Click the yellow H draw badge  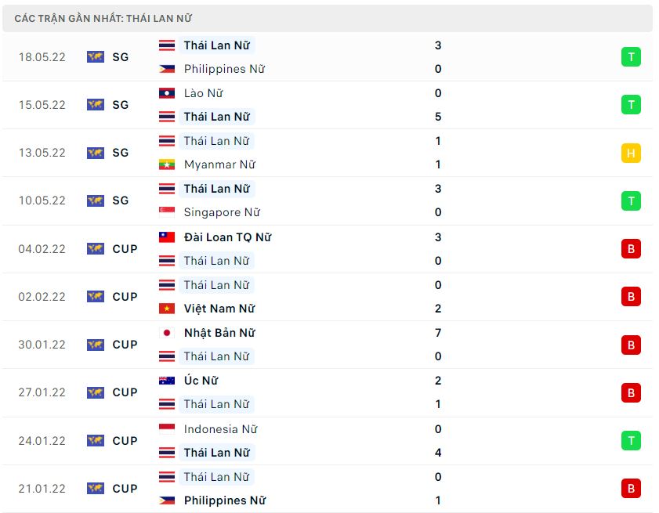[631, 153]
